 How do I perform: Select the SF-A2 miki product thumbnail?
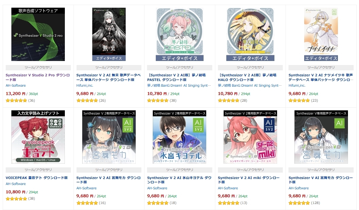250,137
